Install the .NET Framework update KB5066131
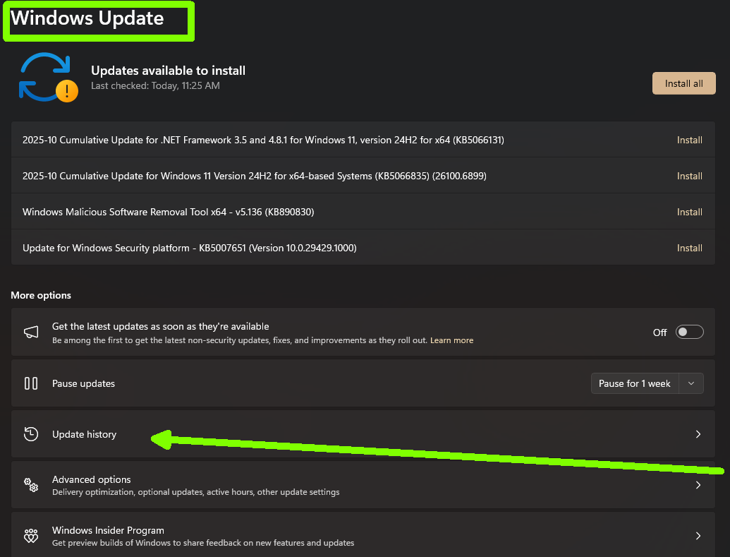 click(x=689, y=140)
